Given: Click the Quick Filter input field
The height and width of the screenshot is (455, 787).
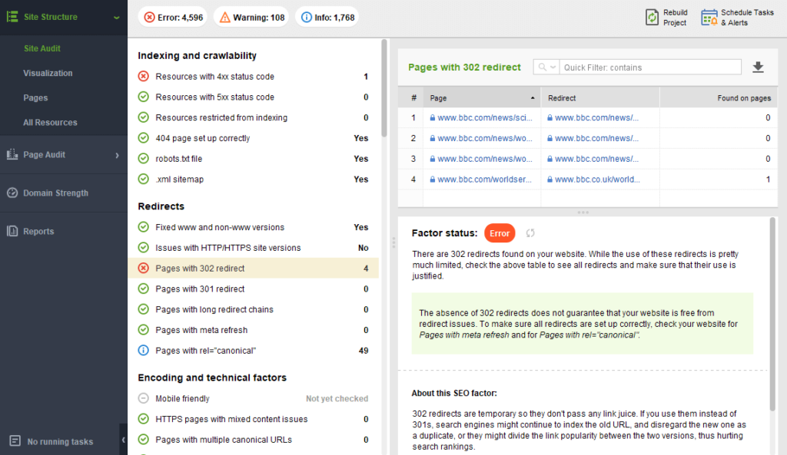Looking at the screenshot, I should click(x=650, y=68).
